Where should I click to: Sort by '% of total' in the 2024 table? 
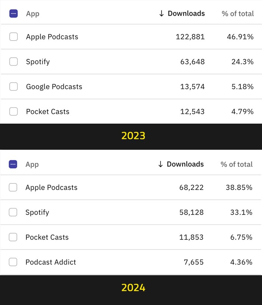pos(237,164)
